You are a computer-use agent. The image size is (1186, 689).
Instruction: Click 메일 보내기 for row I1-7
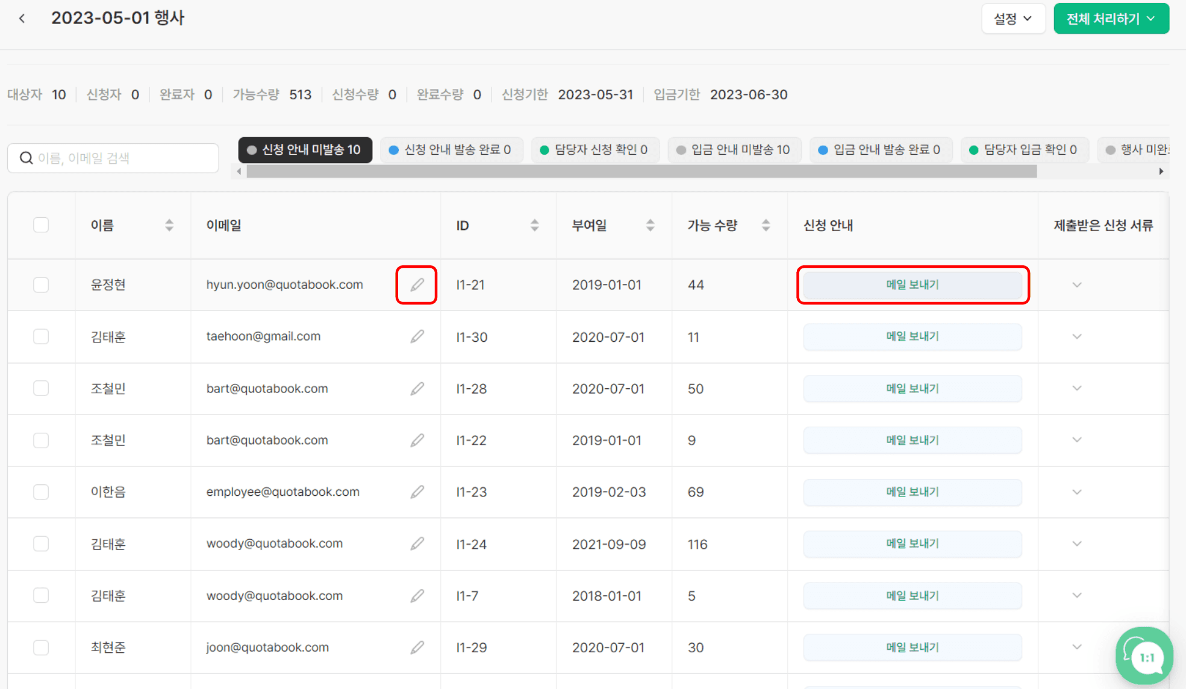[x=913, y=596]
